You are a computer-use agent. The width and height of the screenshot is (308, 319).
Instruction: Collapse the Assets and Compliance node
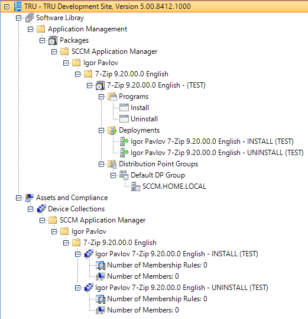[x=18, y=198]
